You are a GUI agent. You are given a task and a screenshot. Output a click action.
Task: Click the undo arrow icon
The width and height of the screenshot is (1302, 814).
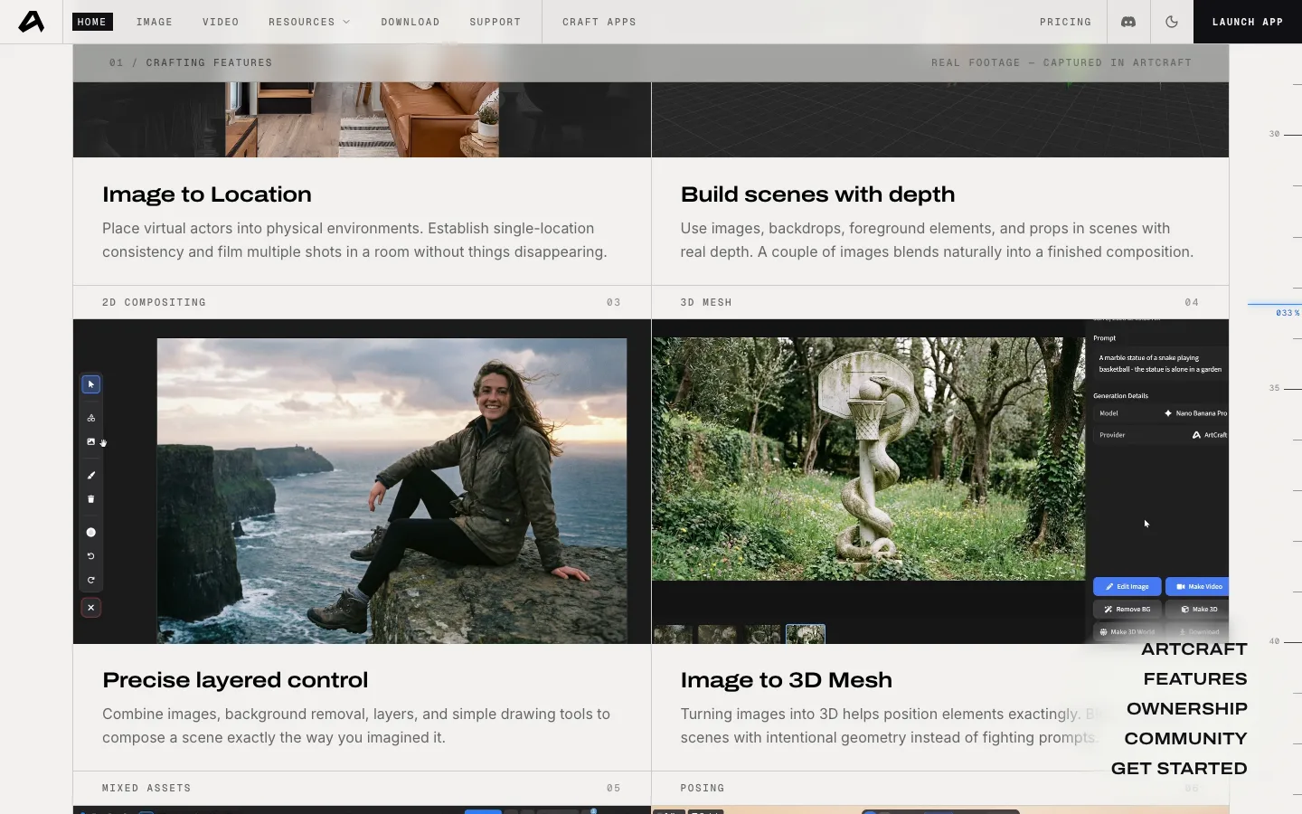point(91,556)
